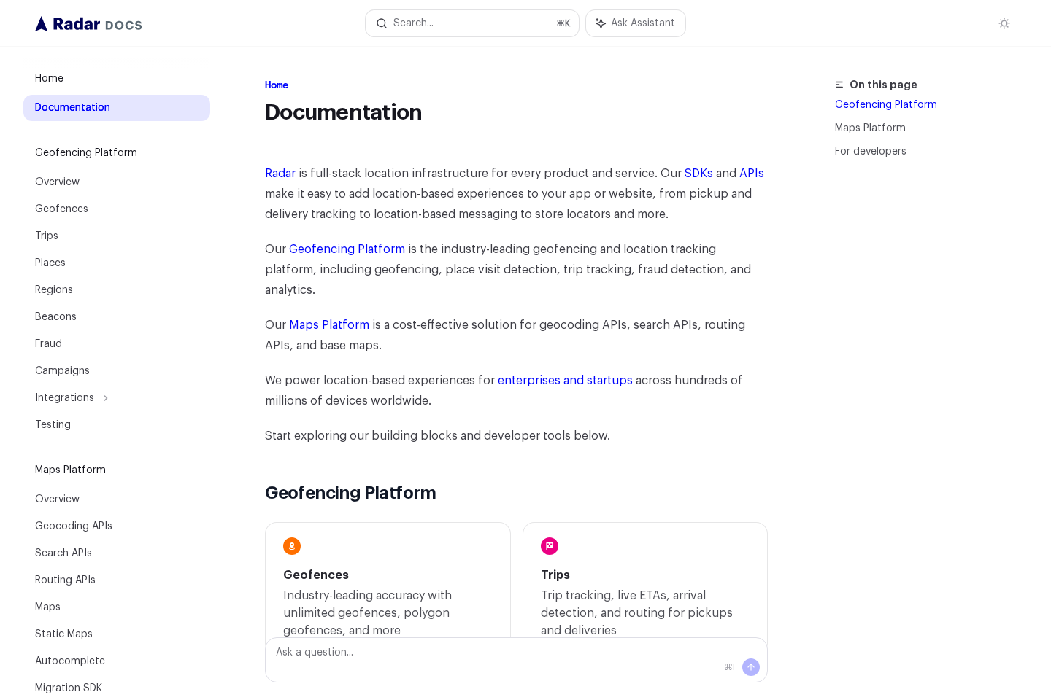Image resolution: width=1051 pixels, height=700 pixels.
Task: Click the Documentation page title
Action: pos(343,112)
